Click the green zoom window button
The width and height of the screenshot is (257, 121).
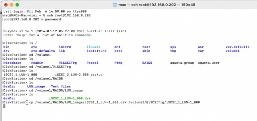coord(17,5)
